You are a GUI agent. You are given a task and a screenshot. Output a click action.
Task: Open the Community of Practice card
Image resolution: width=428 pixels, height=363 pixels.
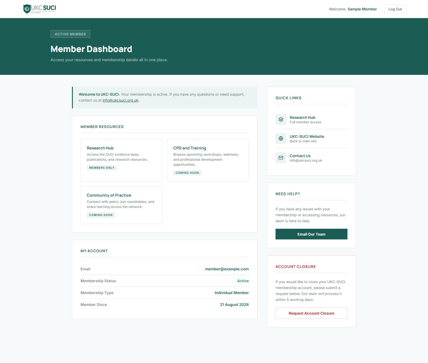click(x=121, y=205)
